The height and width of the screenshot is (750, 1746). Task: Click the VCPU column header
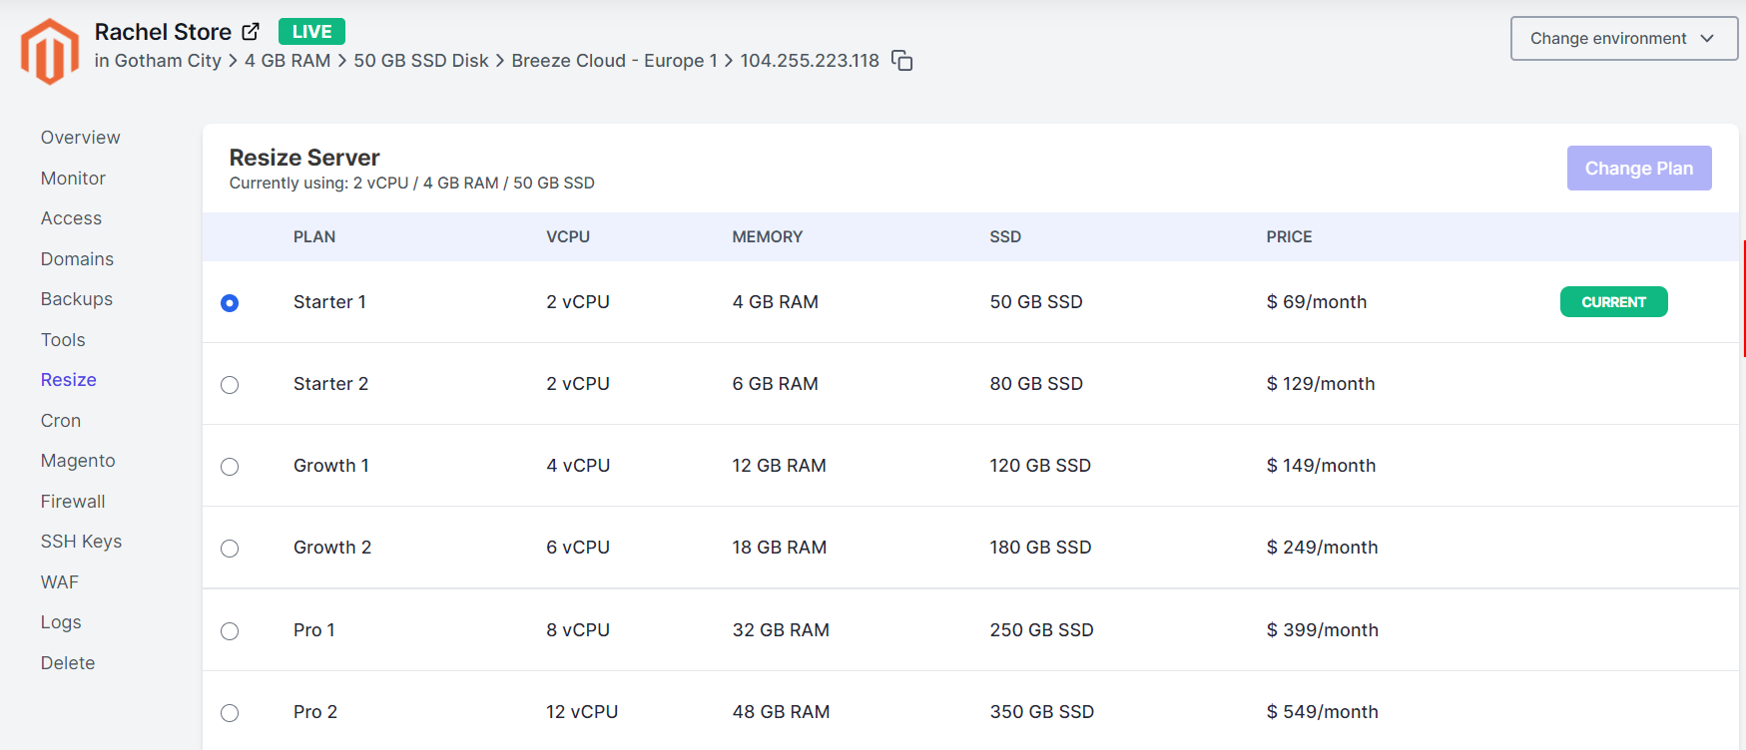pos(568,237)
